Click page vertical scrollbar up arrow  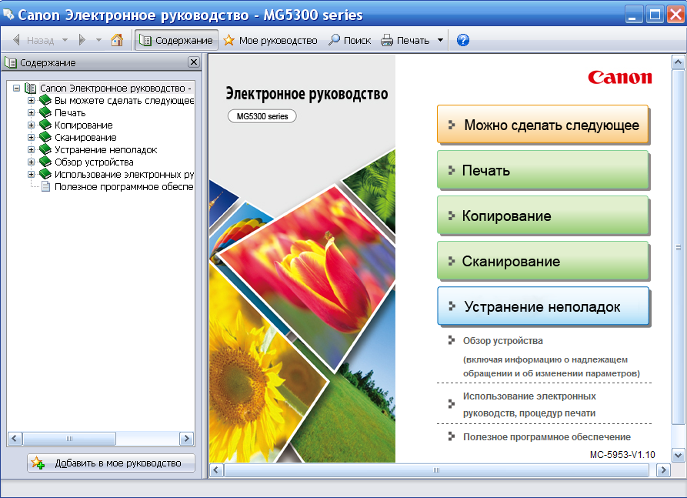click(678, 62)
